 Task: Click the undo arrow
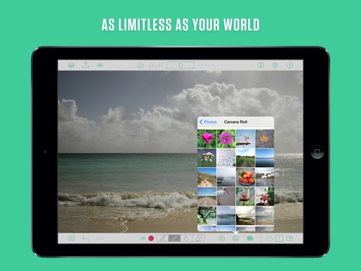click(86, 239)
